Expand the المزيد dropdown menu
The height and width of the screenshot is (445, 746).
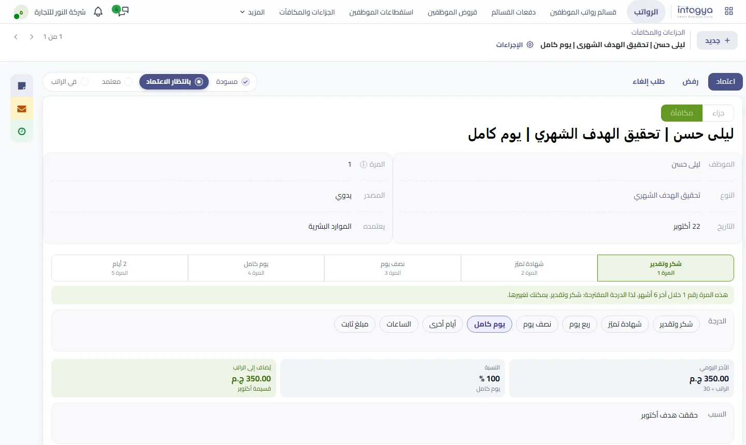(252, 12)
